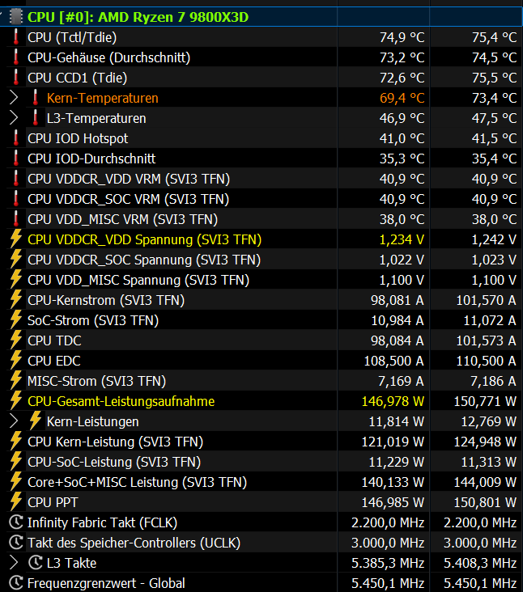Image resolution: width=523 pixels, height=592 pixels.
Task: Click the thermometer icon beside CPU VDDCR_VDD VRM
Action: coord(15,179)
